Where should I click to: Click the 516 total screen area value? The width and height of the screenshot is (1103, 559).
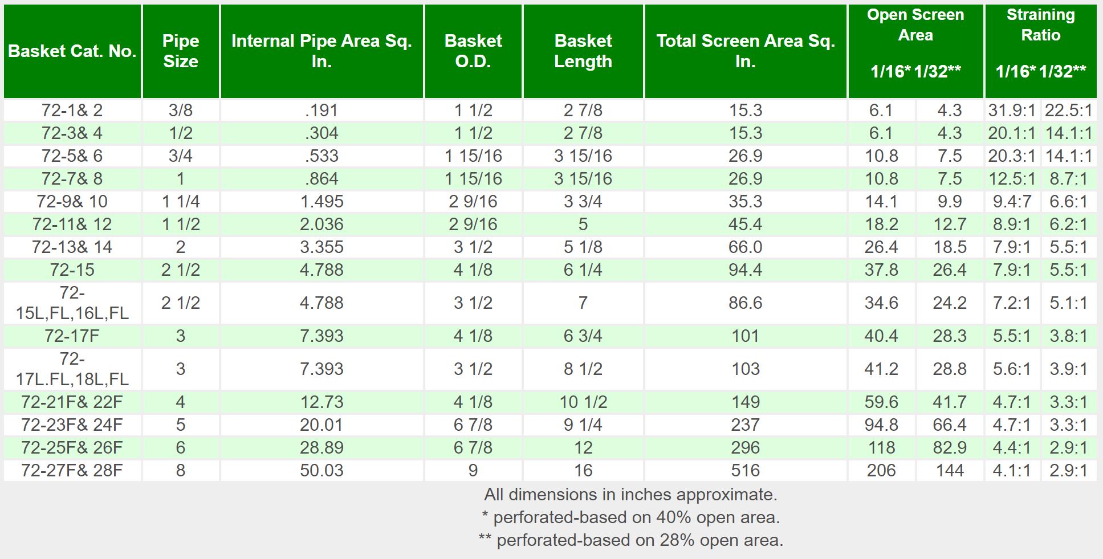coord(746,470)
